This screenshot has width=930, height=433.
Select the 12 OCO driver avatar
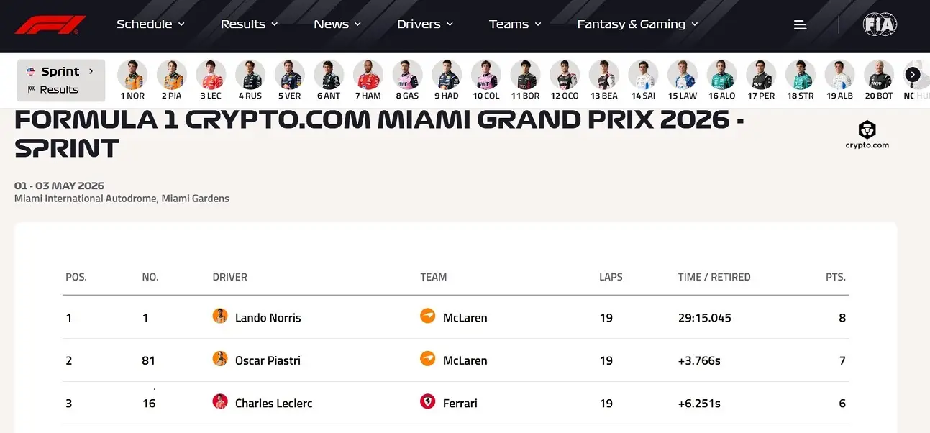(565, 75)
